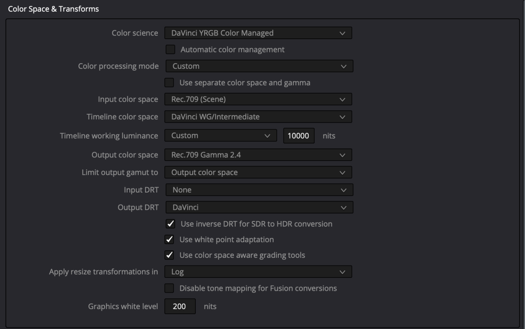Screen dimensions: 525x329
Task: Click chevron arrow on Color science dropdown
Action: (x=342, y=33)
